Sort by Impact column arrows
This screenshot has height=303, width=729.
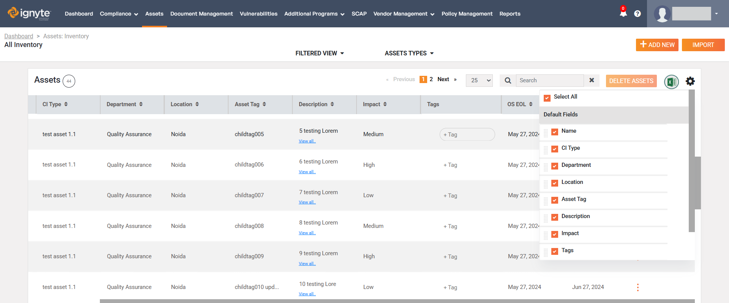[385, 104]
